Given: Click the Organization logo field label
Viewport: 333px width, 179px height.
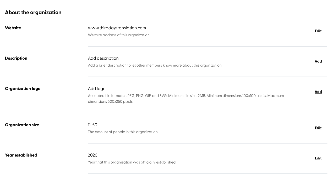Looking at the screenshot, I should coord(23,89).
